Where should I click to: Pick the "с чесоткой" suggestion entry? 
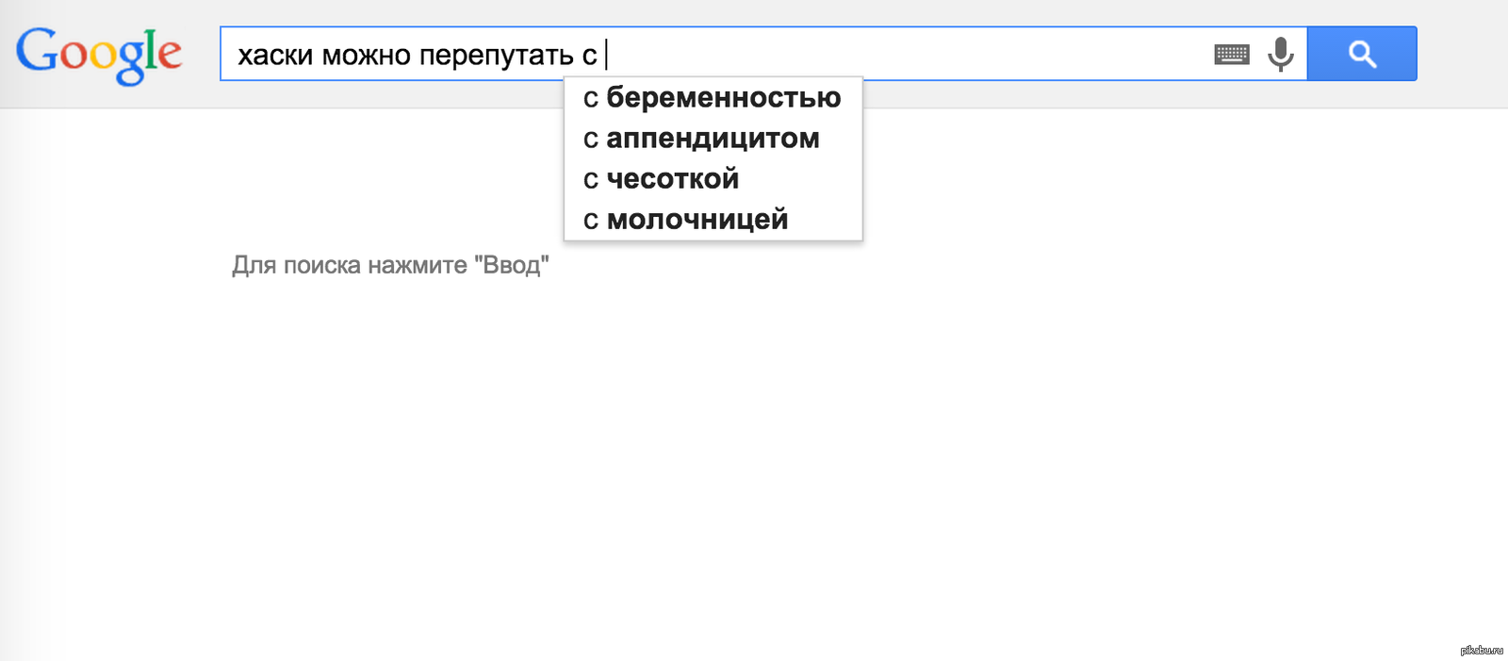(x=662, y=179)
